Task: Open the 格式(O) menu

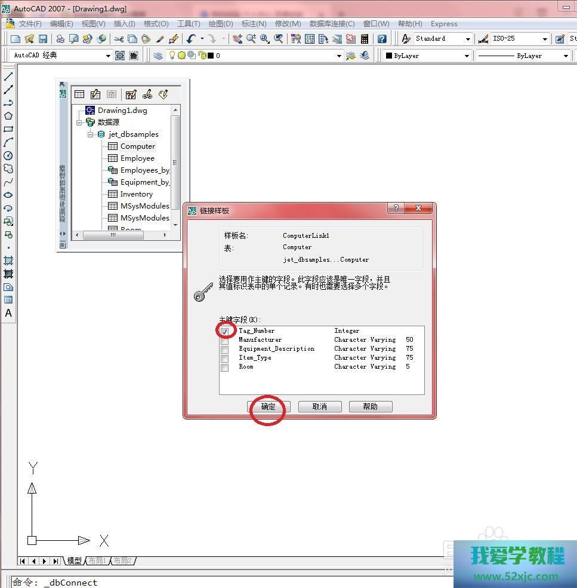Action: (156, 24)
